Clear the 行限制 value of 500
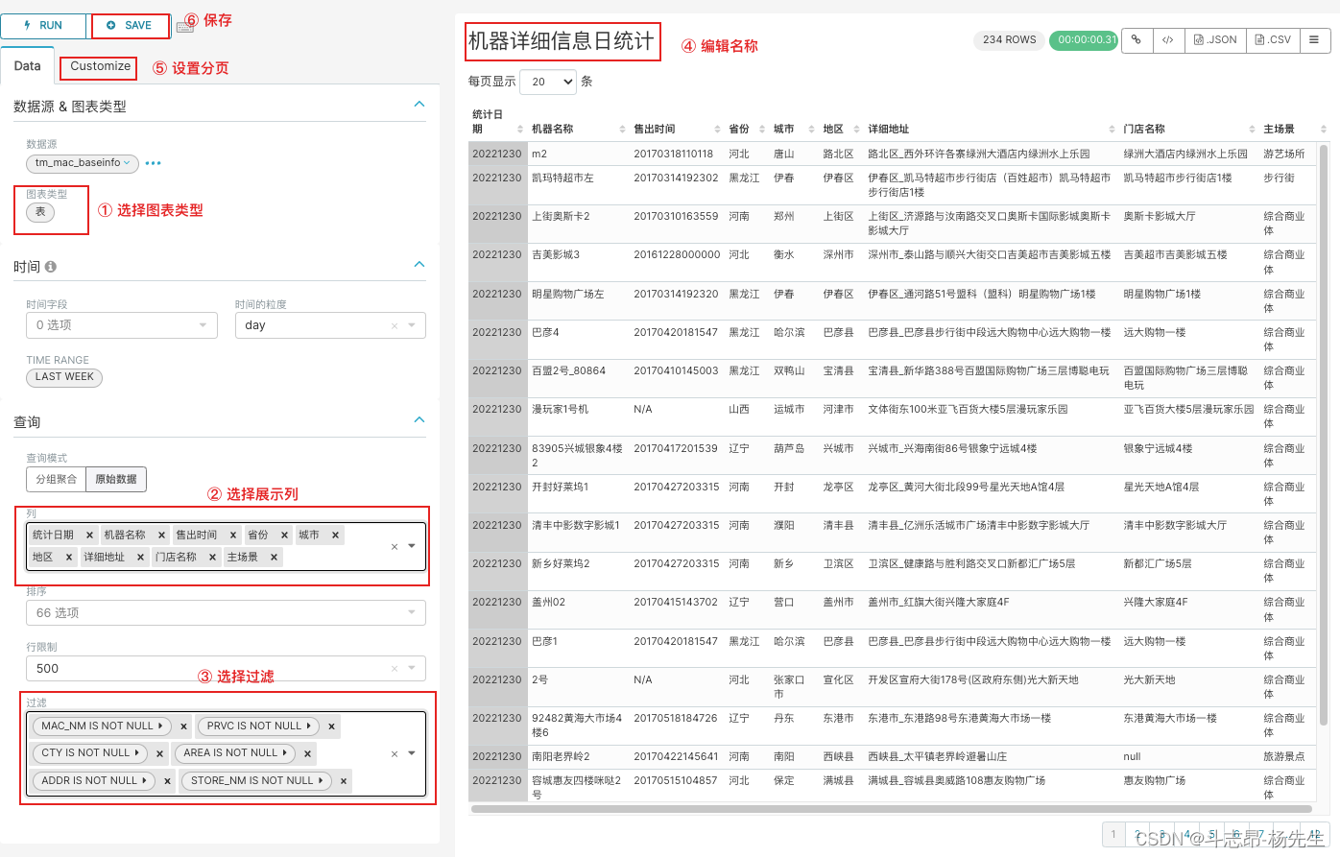The height and width of the screenshot is (857, 1340). click(x=394, y=668)
